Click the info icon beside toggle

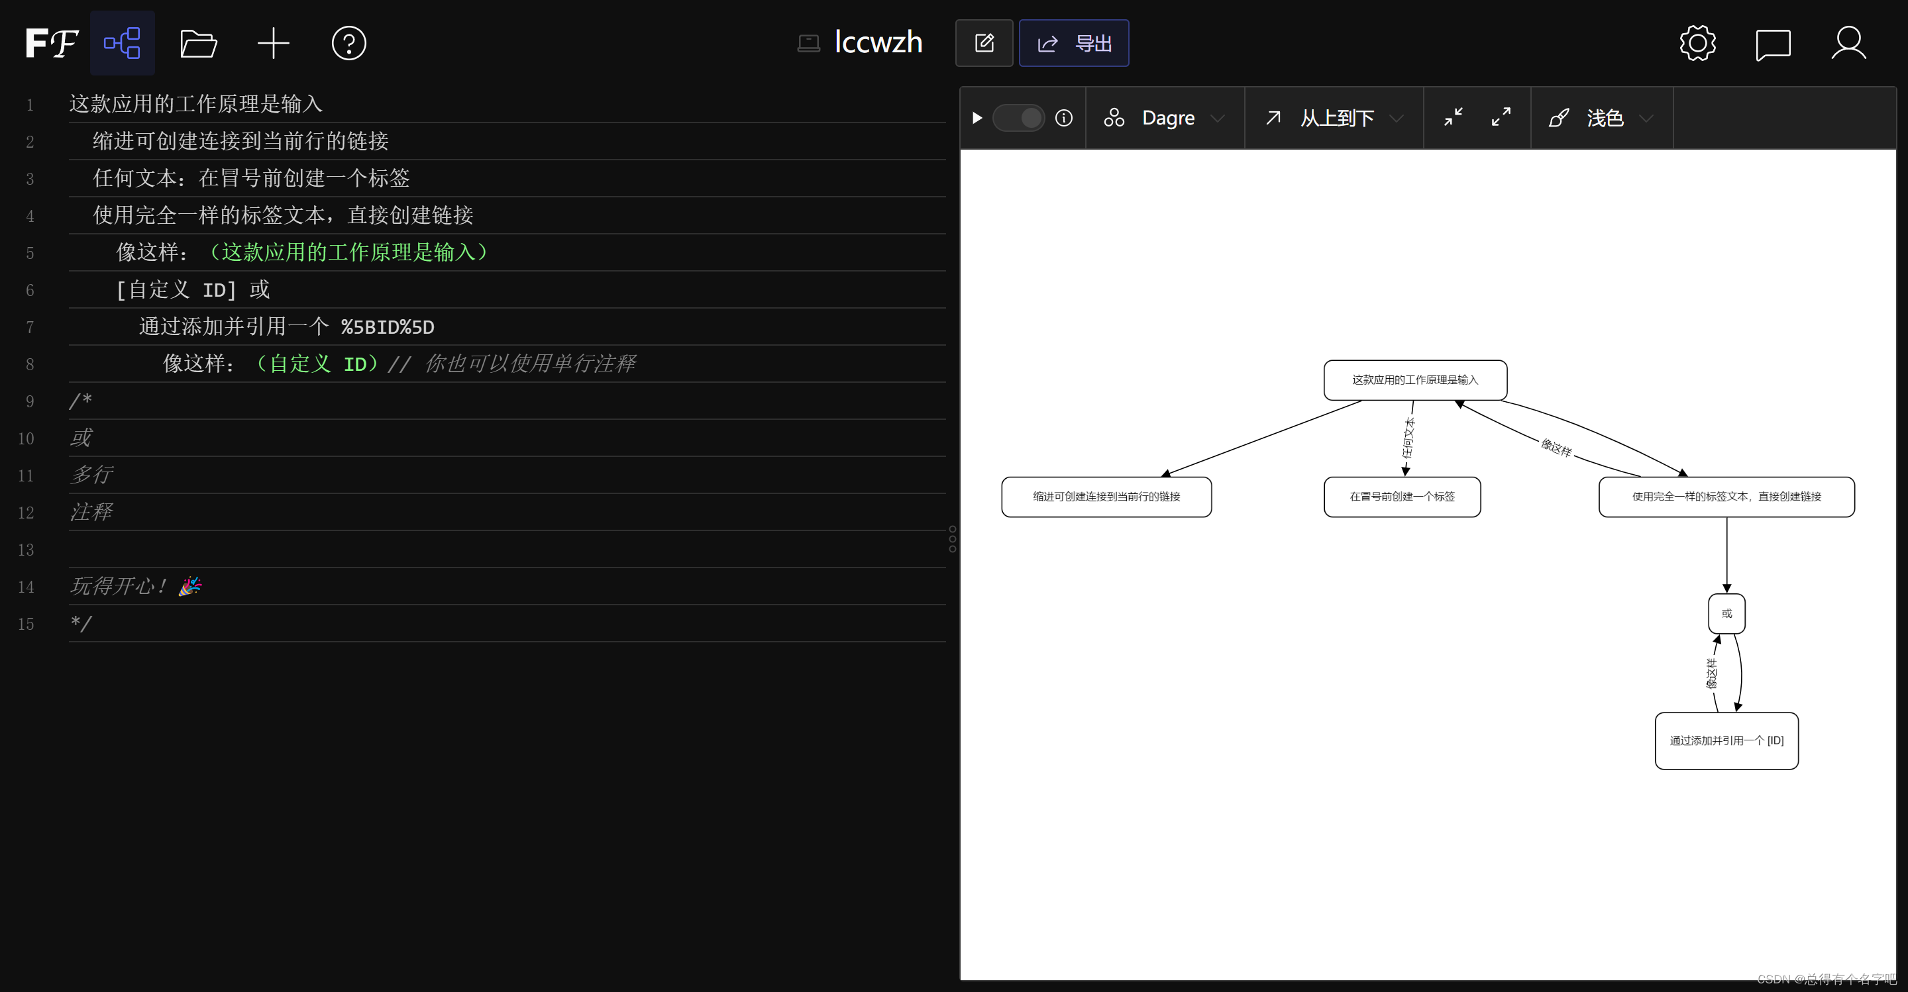tap(1063, 118)
